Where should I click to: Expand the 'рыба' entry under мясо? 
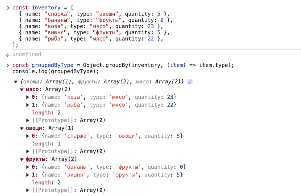(x=28, y=105)
